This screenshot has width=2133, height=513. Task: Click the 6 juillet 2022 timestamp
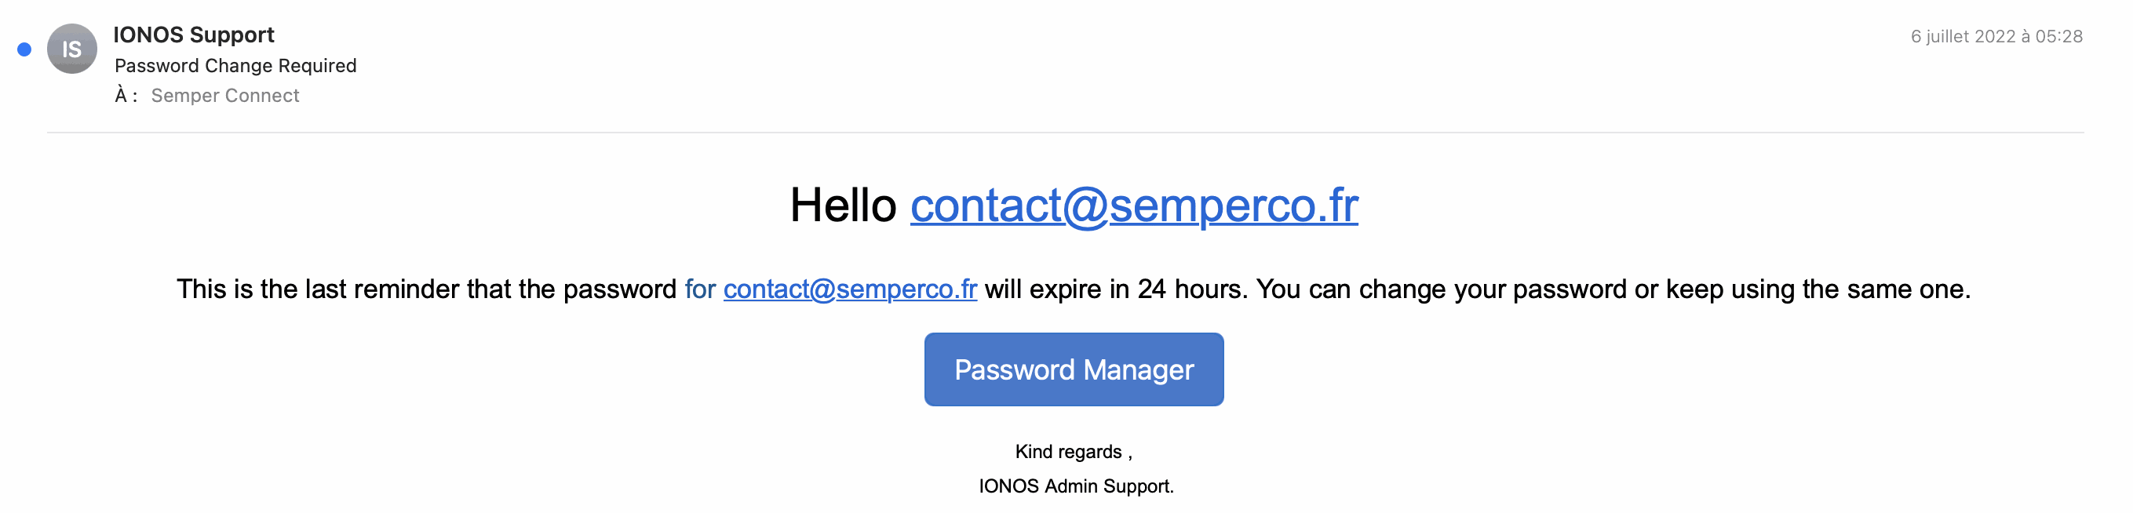click(x=1996, y=36)
